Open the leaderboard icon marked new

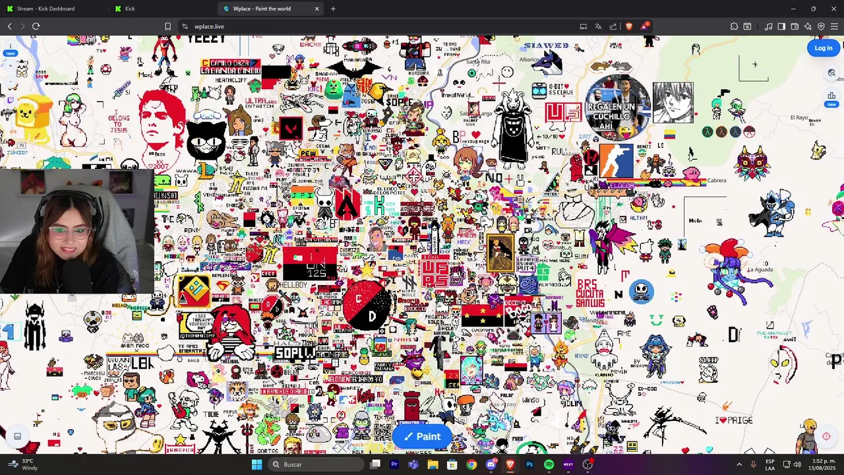point(831,96)
